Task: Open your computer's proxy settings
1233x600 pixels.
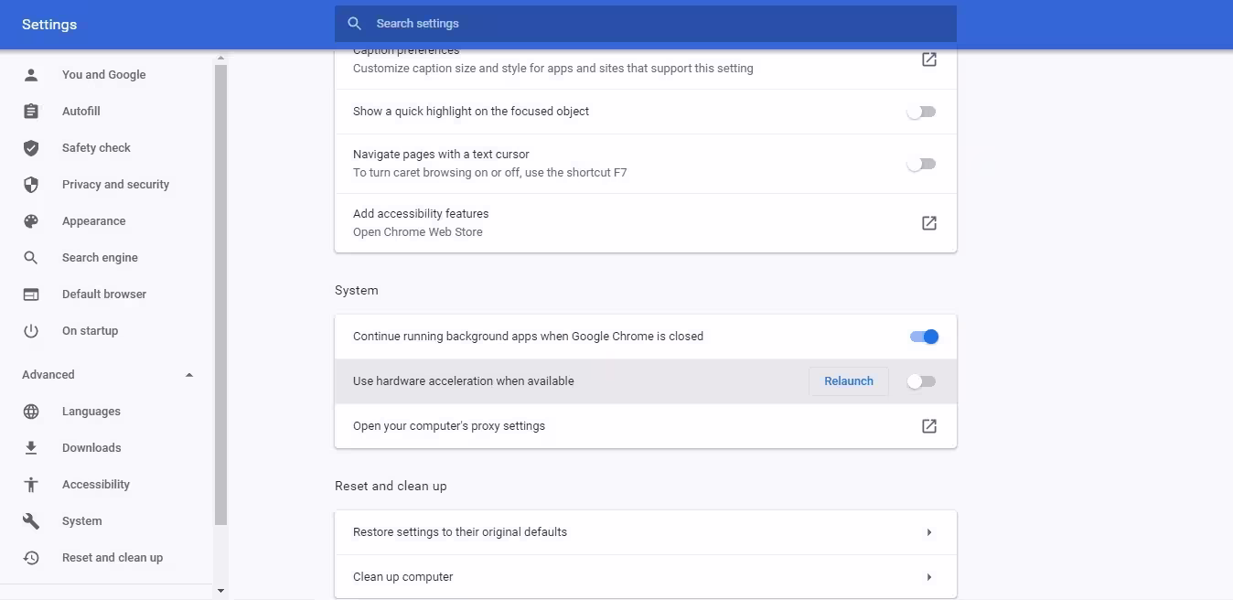Action: pyautogui.click(x=928, y=426)
